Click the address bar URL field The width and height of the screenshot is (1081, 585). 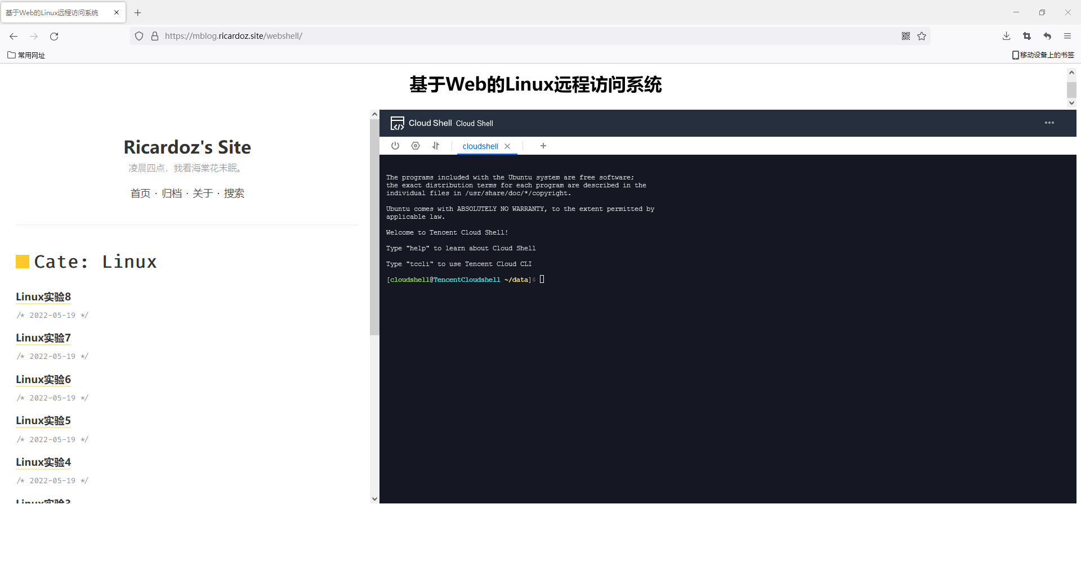click(529, 36)
